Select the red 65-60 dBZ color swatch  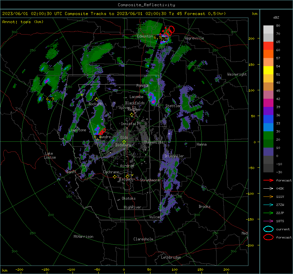pos(268,46)
